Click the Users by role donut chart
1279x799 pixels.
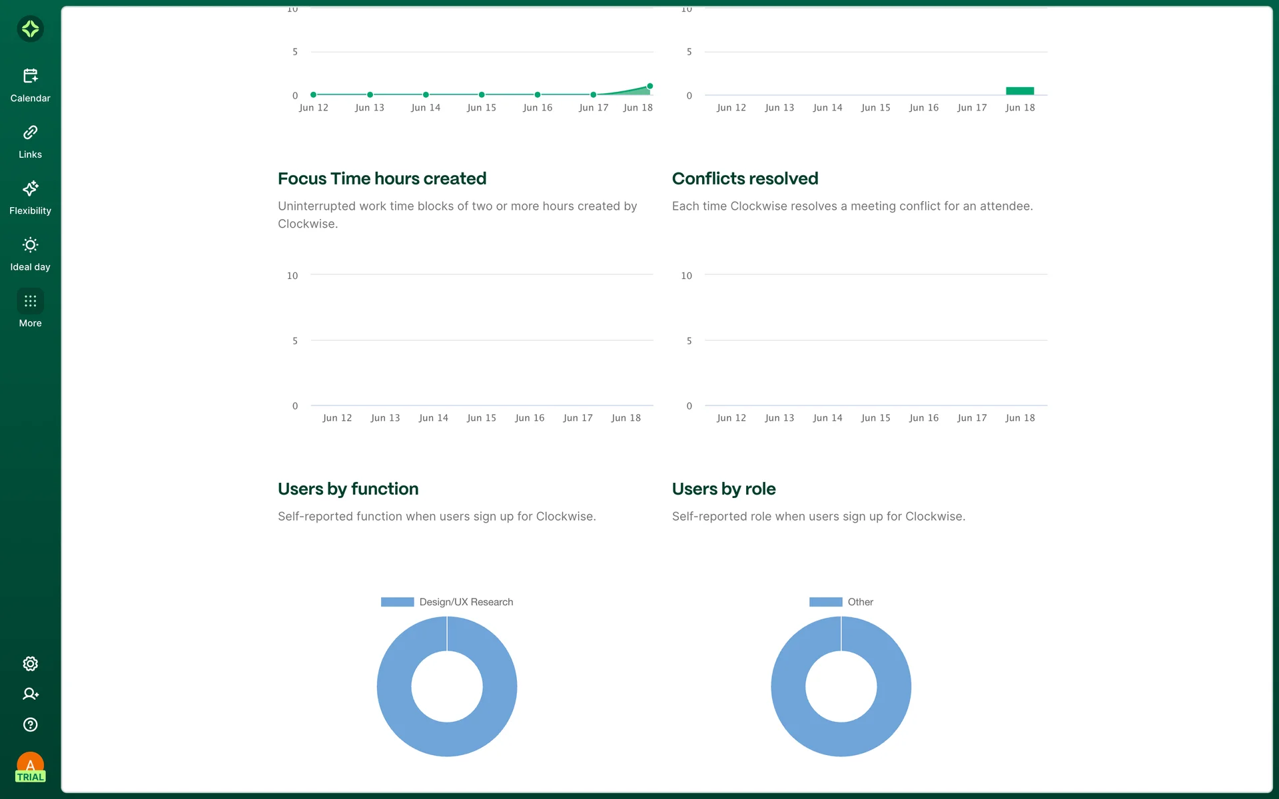(789, 686)
